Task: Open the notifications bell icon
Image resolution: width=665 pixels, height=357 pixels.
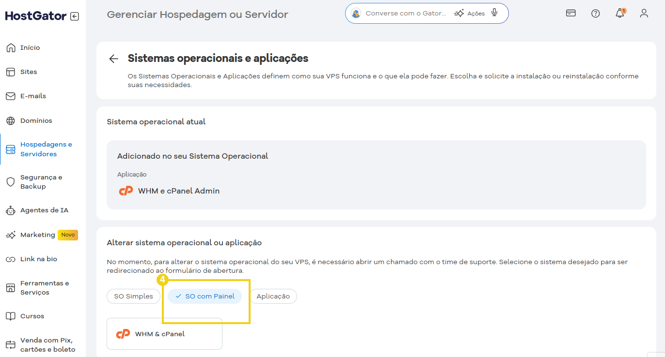Action: click(x=619, y=13)
